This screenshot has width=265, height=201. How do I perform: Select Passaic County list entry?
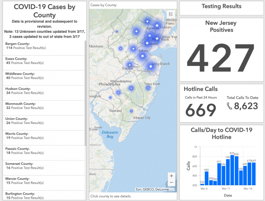43,151
